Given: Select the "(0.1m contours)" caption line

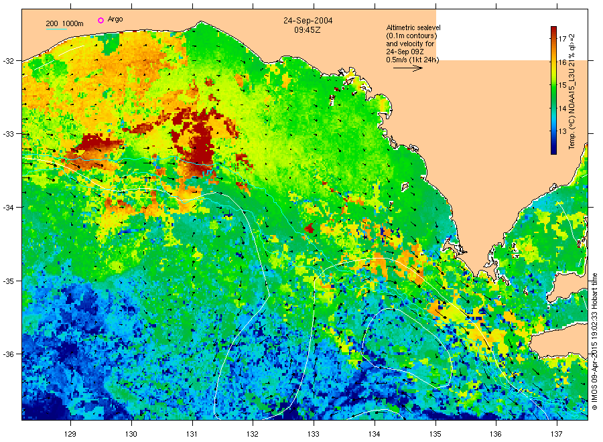Looking at the screenshot, I should click(x=411, y=35).
